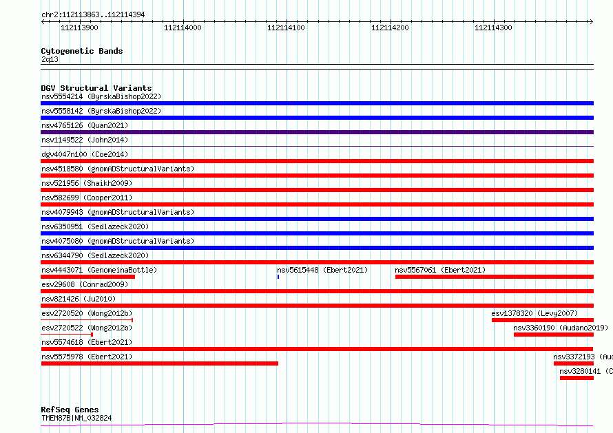Click the thin nsv1149522 variant line

click(317, 147)
